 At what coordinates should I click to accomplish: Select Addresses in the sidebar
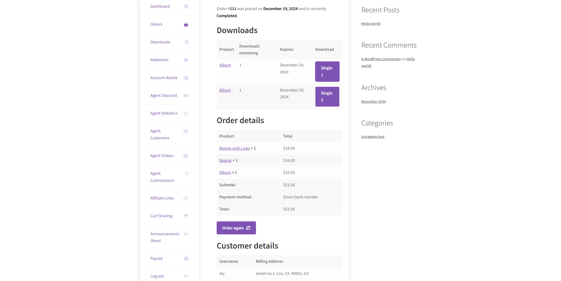pos(159,60)
